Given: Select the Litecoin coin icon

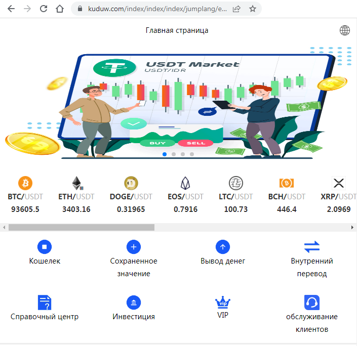Looking at the screenshot, I should pyautogui.click(x=236, y=183).
